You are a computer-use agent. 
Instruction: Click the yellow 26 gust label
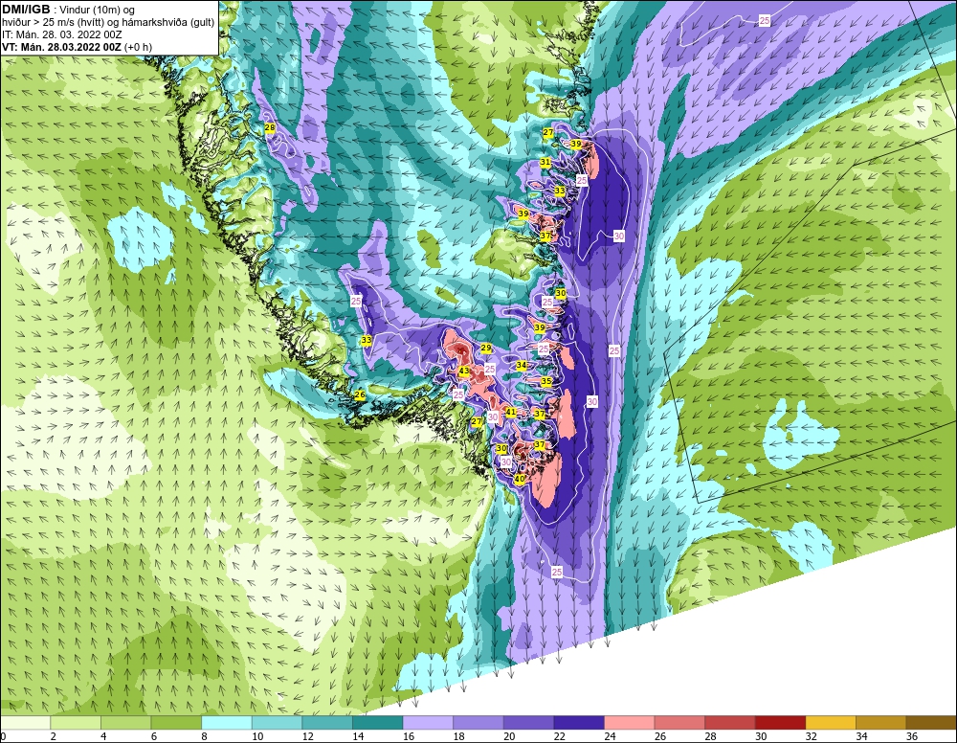click(x=360, y=395)
